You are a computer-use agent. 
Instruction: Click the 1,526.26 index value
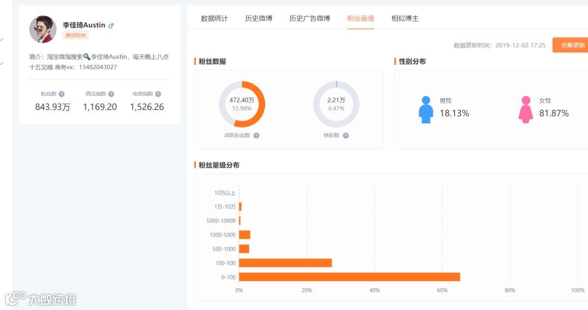(x=147, y=107)
